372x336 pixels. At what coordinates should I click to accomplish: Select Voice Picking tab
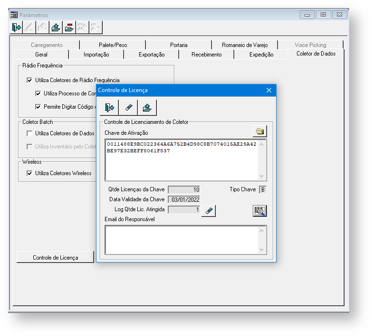point(310,45)
